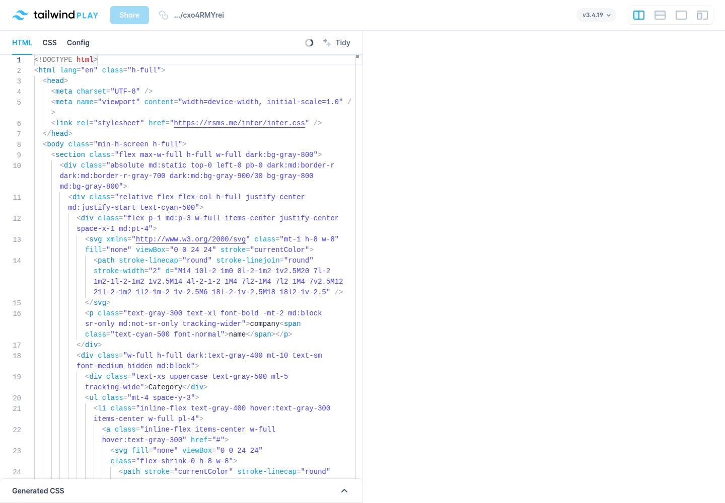Click line number 9 in gutter
Screen dimensions: 725x503
19,155
